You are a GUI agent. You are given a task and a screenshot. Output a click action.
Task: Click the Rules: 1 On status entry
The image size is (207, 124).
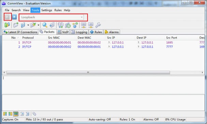(x=128, y=120)
